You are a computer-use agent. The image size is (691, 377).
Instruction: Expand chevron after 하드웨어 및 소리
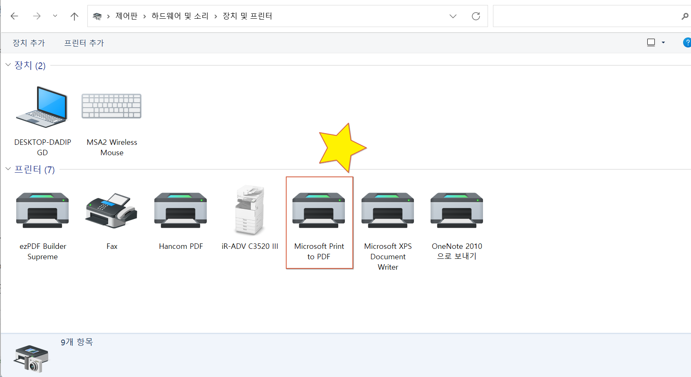pyautogui.click(x=215, y=16)
